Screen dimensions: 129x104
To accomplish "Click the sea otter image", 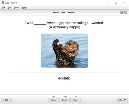I will [x=64, y=50].
